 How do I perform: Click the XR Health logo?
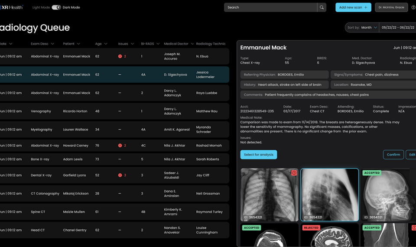click(12, 7)
